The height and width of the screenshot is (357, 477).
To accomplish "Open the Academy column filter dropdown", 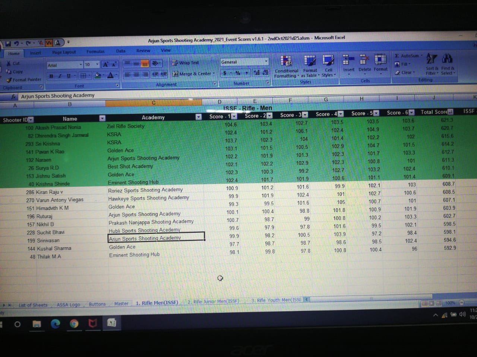I will tap(198, 117).
